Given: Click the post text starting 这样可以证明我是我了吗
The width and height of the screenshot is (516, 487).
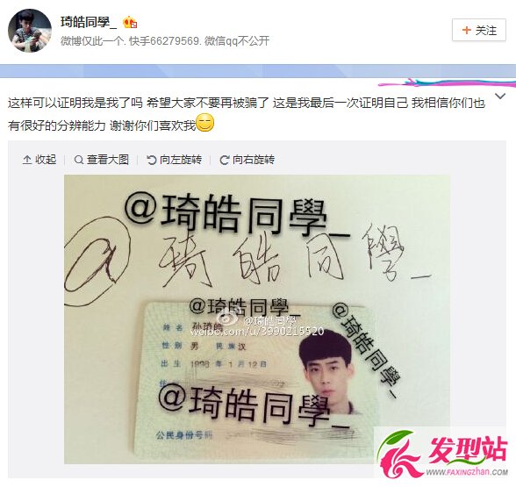Looking at the screenshot, I should [x=246, y=114].
